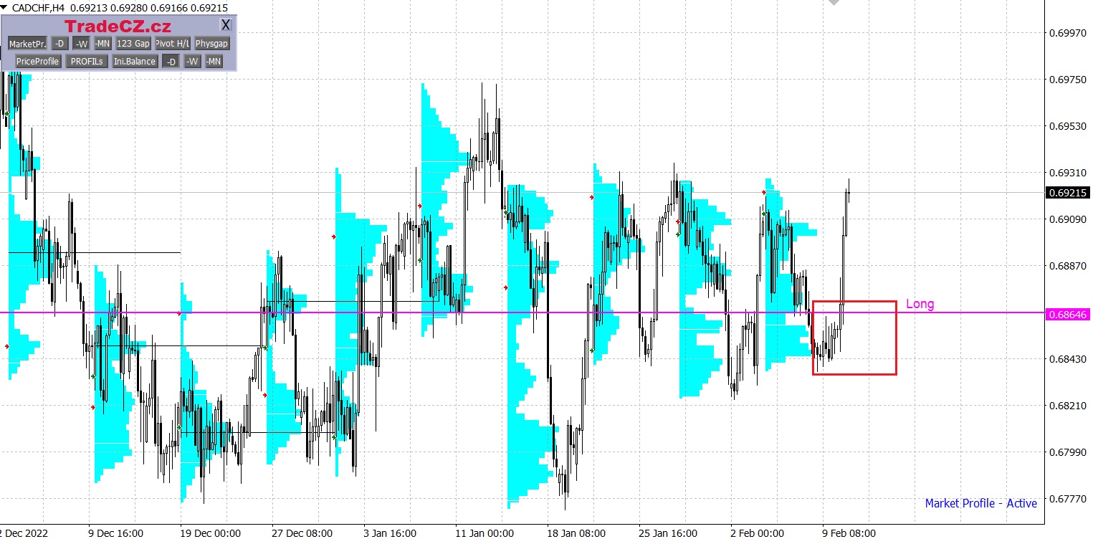Activate the Physgap button

[212, 44]
